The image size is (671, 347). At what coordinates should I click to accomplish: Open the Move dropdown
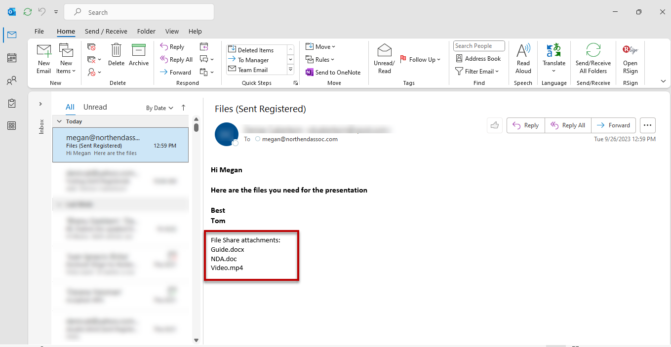pyautogui.click(x=320, y=46)
